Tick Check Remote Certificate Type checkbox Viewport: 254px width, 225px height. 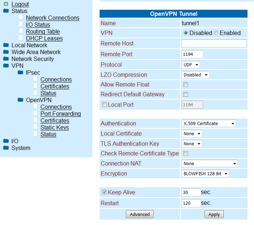click(x=186, y=153)
